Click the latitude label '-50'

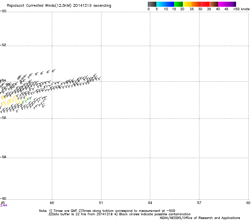coord(3,11)
